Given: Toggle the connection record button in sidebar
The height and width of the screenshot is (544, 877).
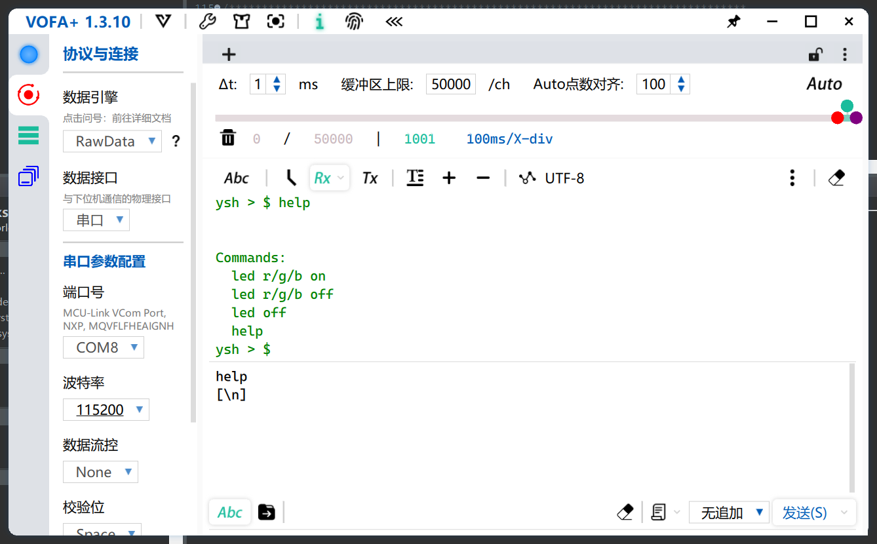Looking at the screenshot, I should pos(28,94).
